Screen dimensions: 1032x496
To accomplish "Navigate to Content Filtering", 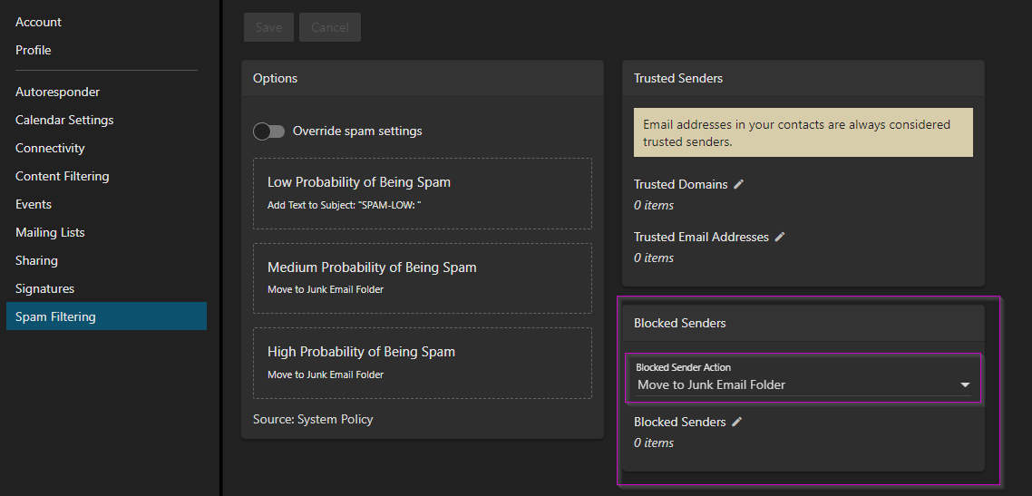I will [x=63, y=176].
